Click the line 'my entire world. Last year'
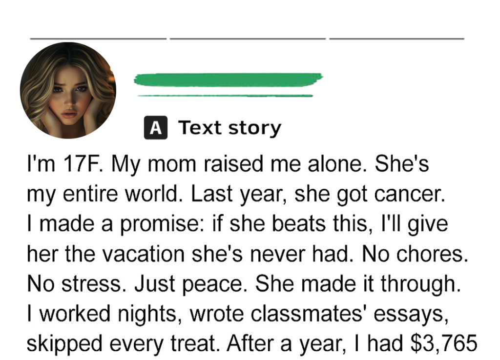This screenshot has width=500, height=360. coord(236,194)
